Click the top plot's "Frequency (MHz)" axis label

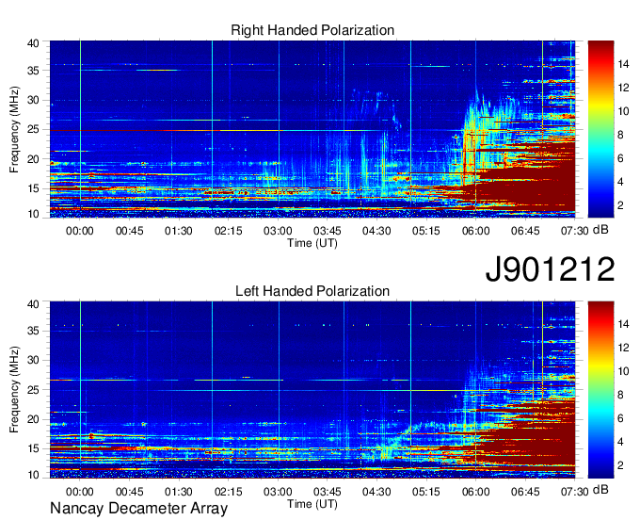coord(14,129)
